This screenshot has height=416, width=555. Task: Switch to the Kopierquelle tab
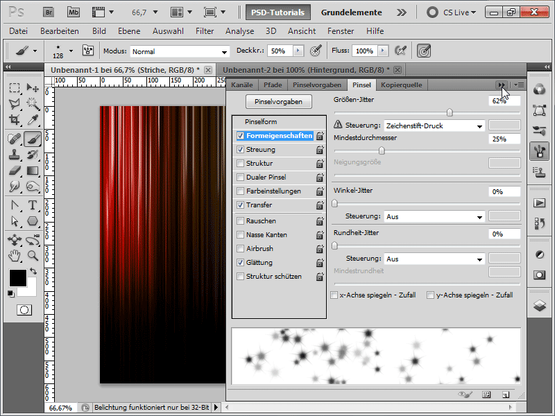tap(402, 85)
